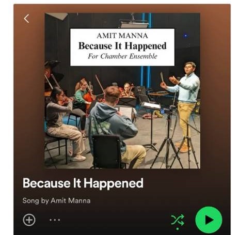This screenshot has height=235, width=238.
Task: Click AMIT MANNA text on the cover art
Action: coord(122,36)
